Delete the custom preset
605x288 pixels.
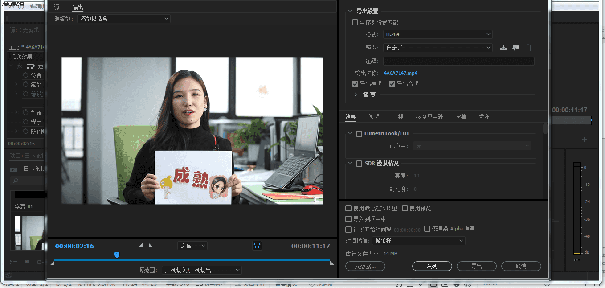pos(528,47)
